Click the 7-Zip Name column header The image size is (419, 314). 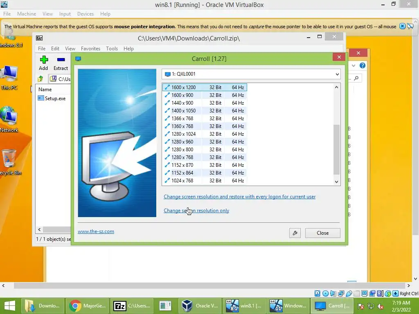(54, 90)
